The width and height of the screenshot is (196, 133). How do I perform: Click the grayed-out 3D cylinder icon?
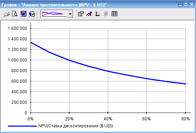(x=106, y=14)
